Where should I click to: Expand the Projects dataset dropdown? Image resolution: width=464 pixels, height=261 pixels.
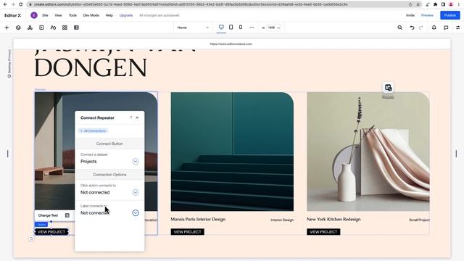click(x=136, y=161)
